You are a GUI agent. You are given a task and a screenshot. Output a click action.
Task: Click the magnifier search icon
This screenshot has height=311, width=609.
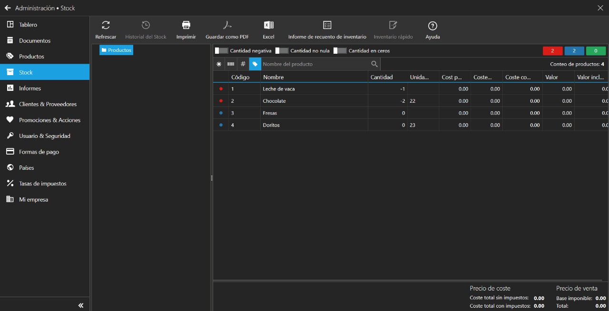374,64
